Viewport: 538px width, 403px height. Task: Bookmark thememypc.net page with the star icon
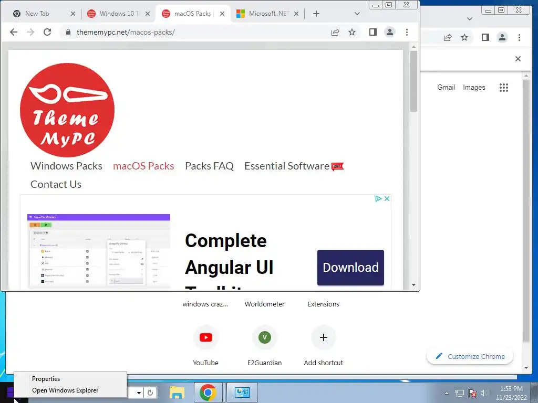pyautogui.click(x=352, y=32)
